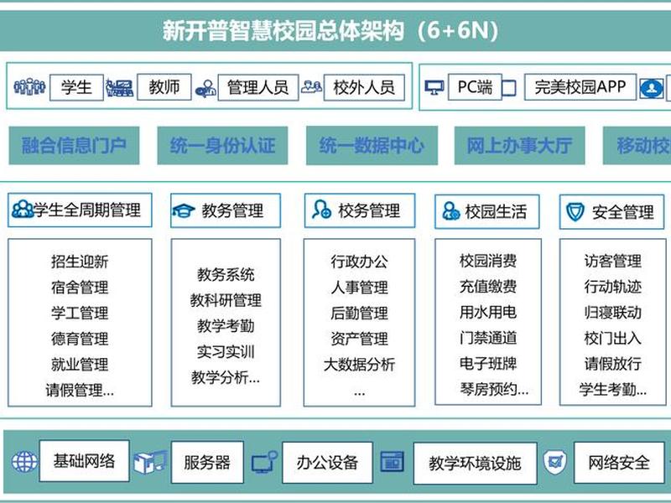This screenshot has height=503, width=671.
Task: Click the 就业管理 item
Action: pyautogui.click(x=80, y=365)
